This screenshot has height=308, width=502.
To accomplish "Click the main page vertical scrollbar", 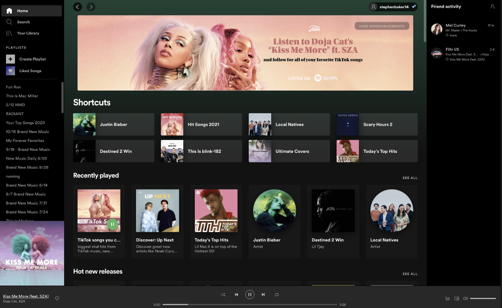I will 424,21.
